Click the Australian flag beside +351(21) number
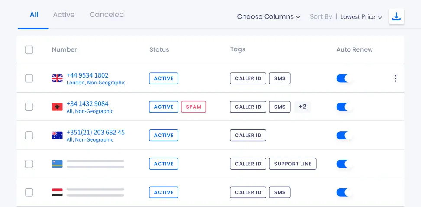The height and width of the screenshot is (207, 421). tap(57, 135)
